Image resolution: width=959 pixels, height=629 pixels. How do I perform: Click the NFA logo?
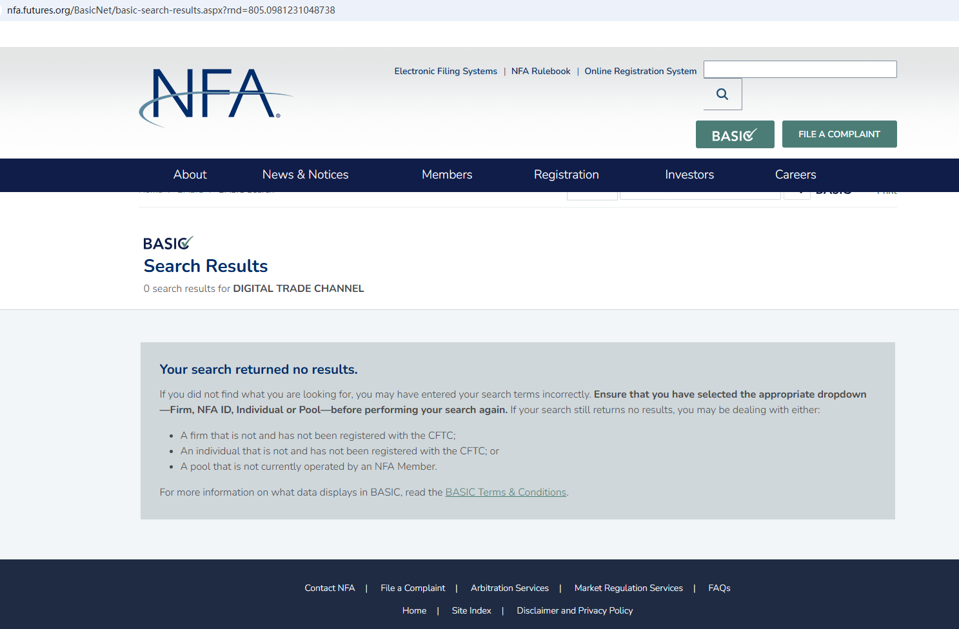click(x=216, y=97)
